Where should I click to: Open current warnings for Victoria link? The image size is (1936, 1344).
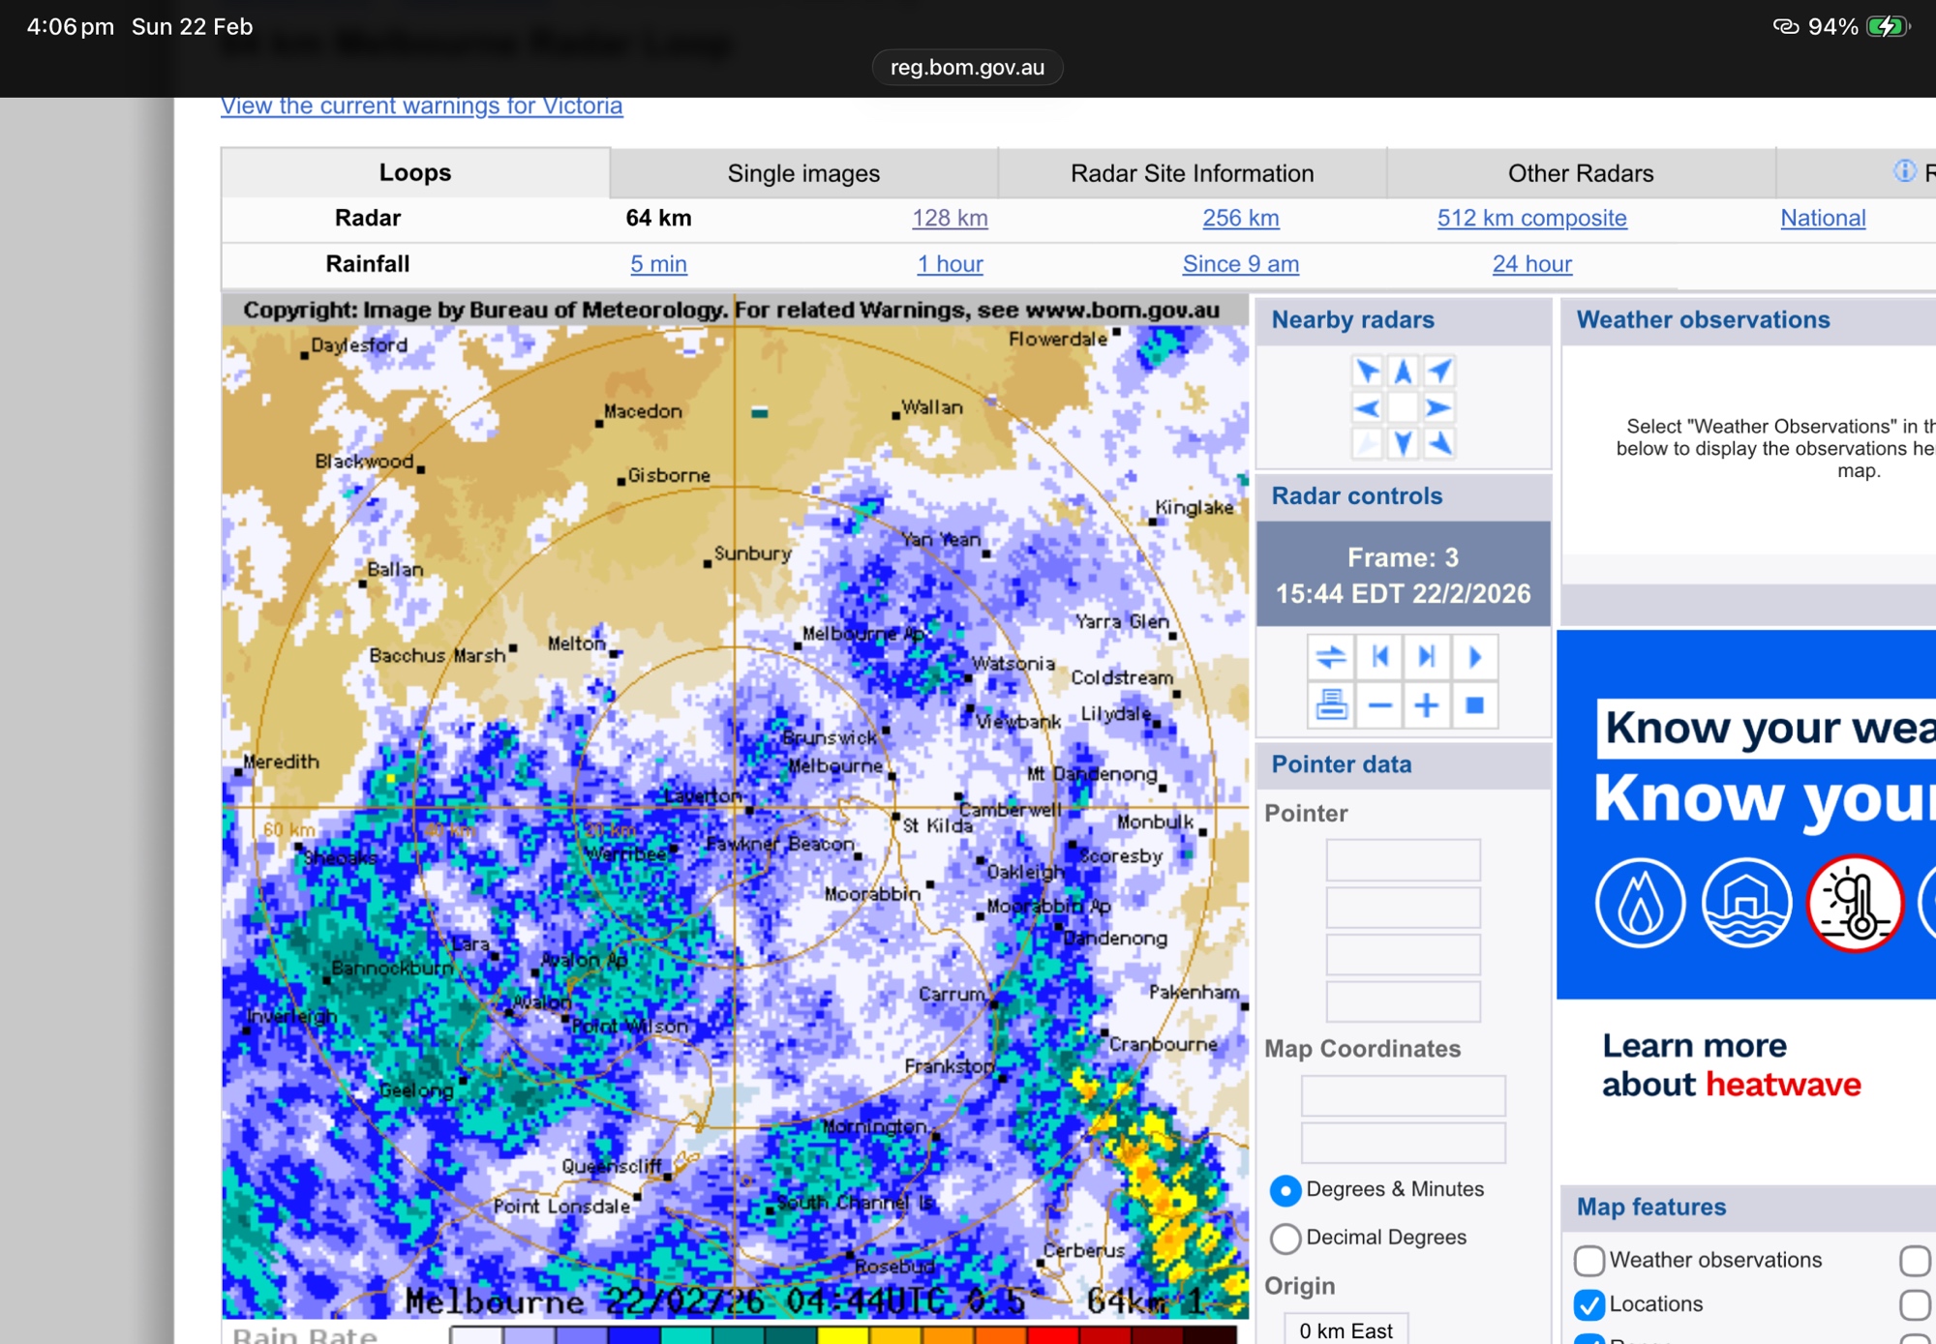tap(421, 105)
